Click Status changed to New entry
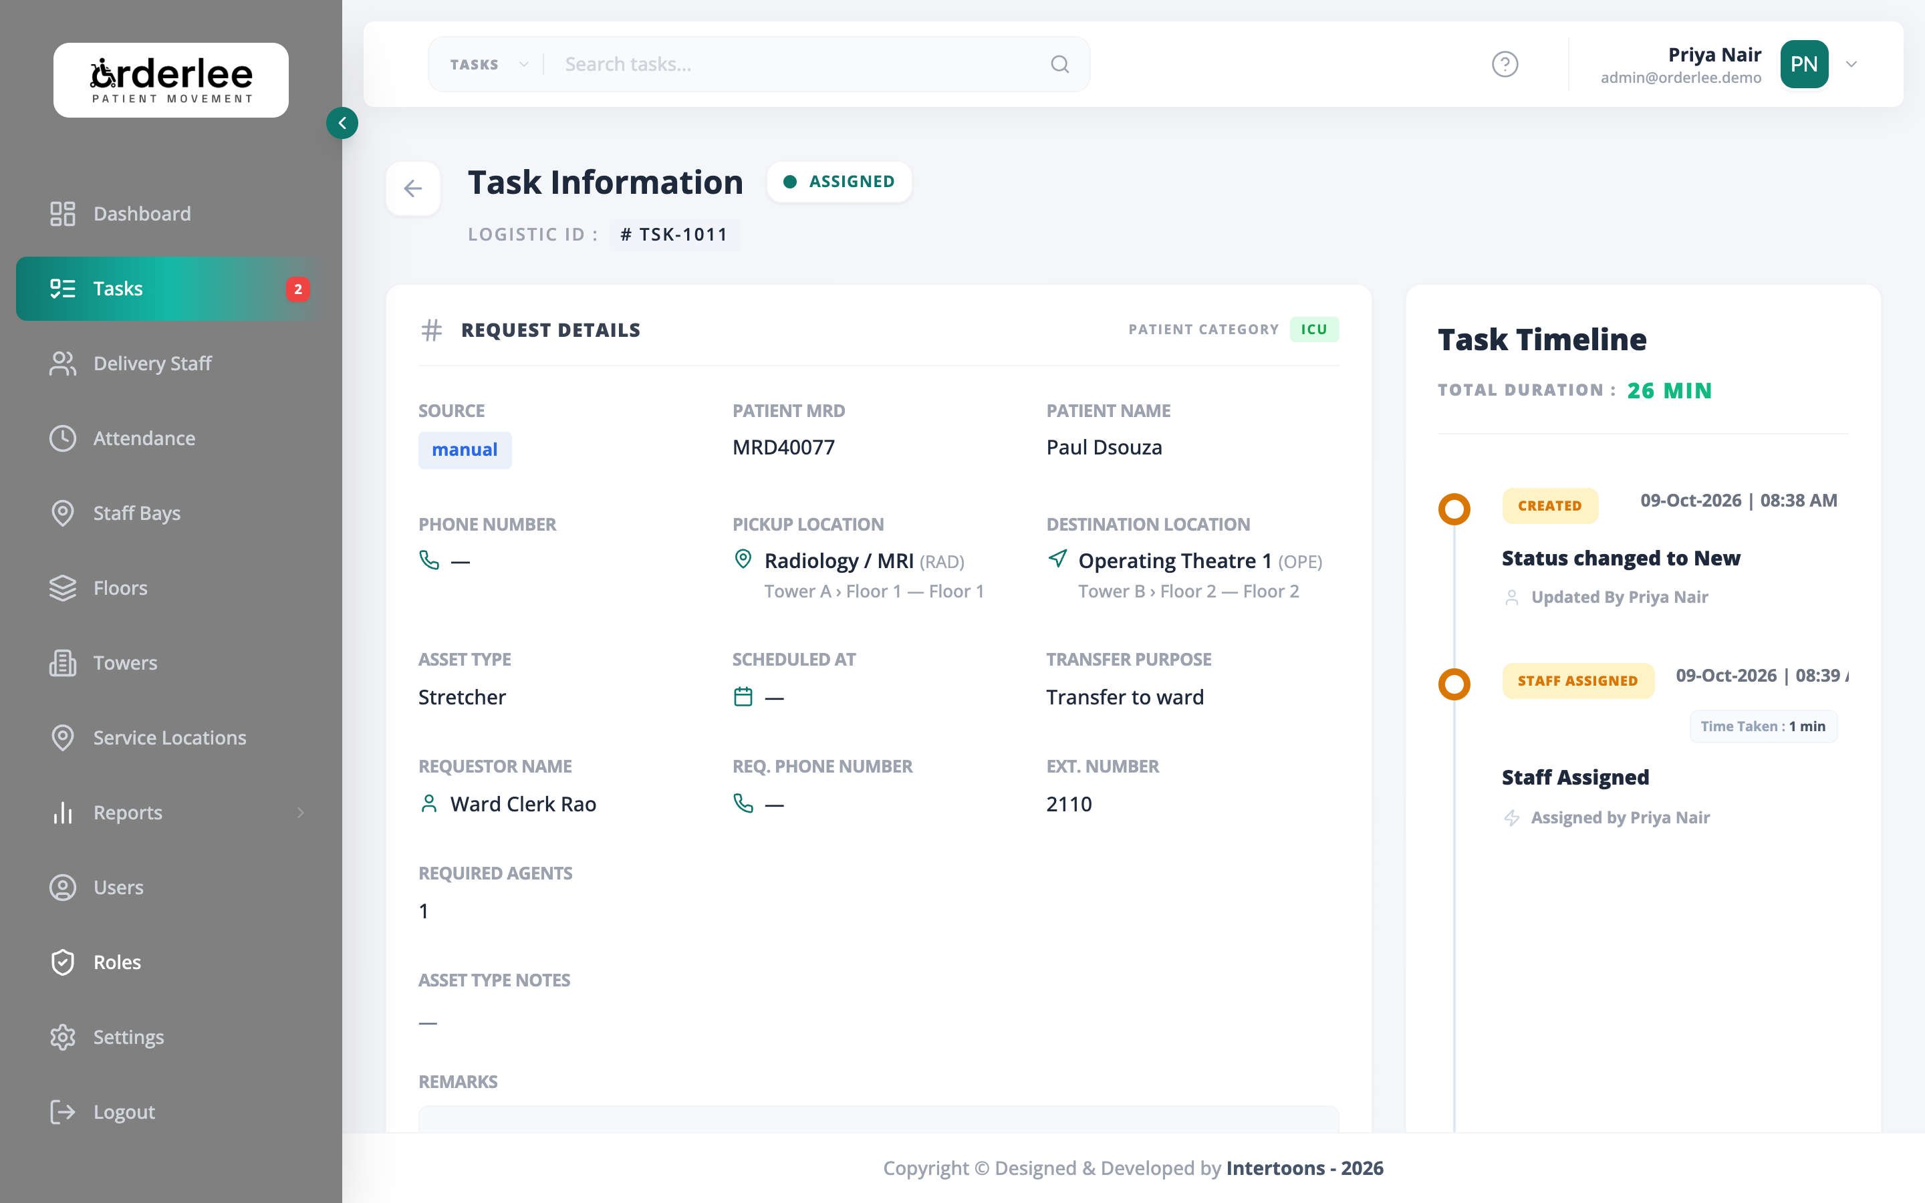Viewport: 1925px width, 1203px height. pos(1620,558)
